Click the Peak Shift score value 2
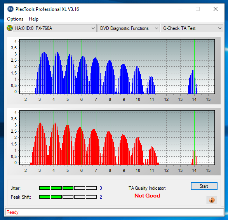 [101, 197]
